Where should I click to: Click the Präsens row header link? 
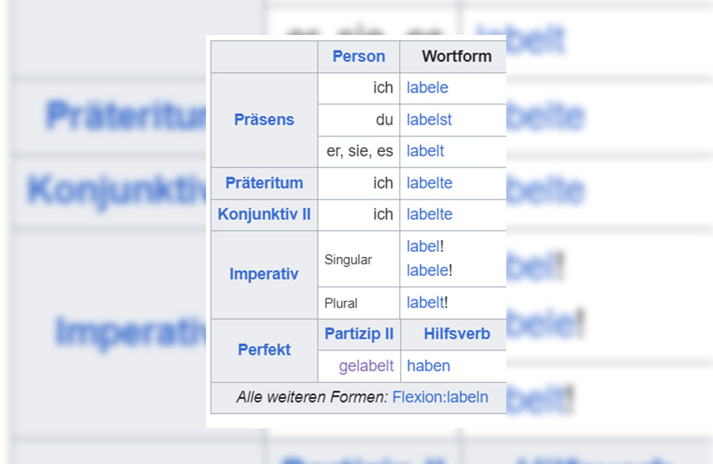264,120
